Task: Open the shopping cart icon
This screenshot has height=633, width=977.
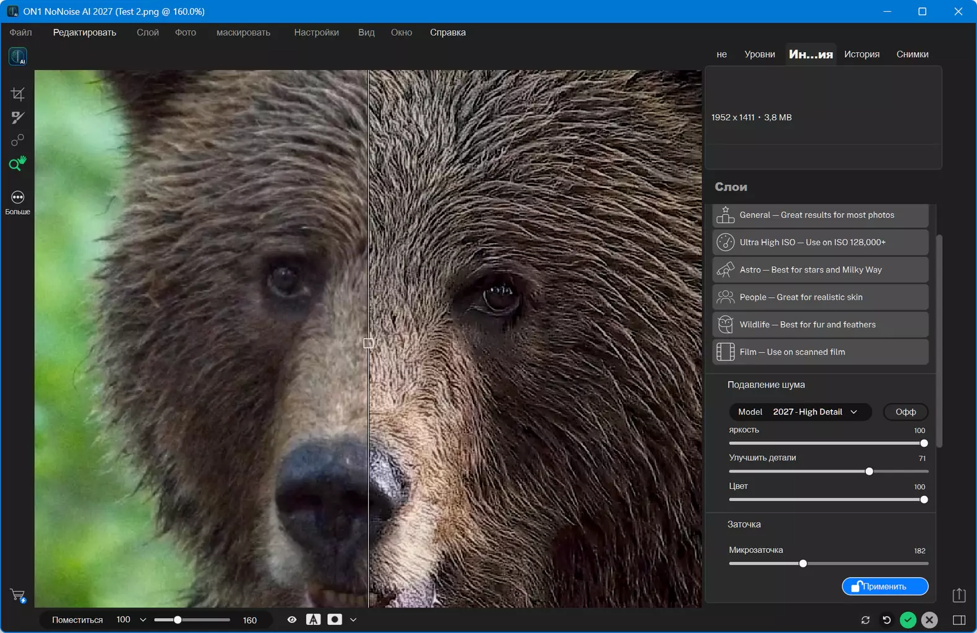Action: (x=18, y=596)
